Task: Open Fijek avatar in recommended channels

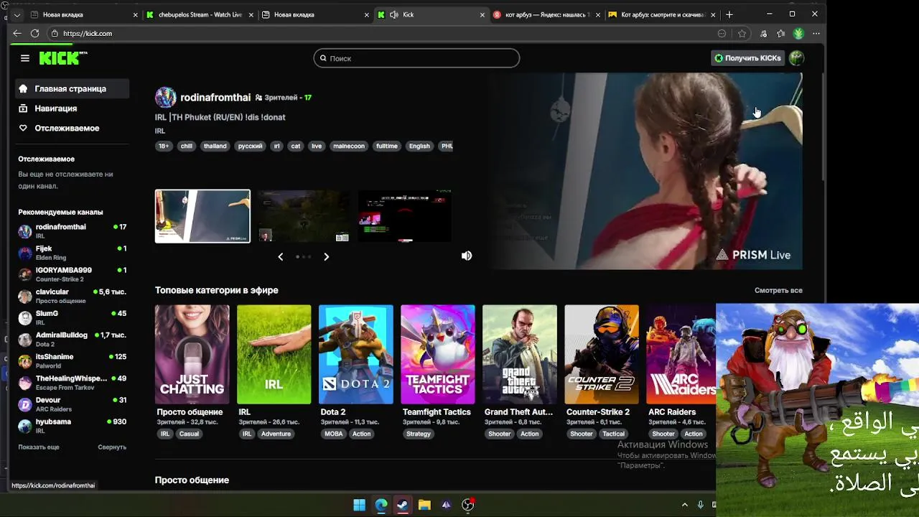Action: 25,253
